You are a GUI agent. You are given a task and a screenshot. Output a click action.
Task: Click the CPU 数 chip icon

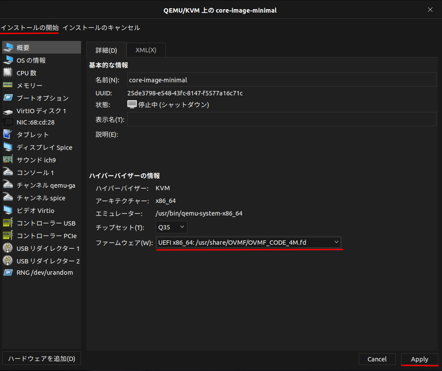8,73
